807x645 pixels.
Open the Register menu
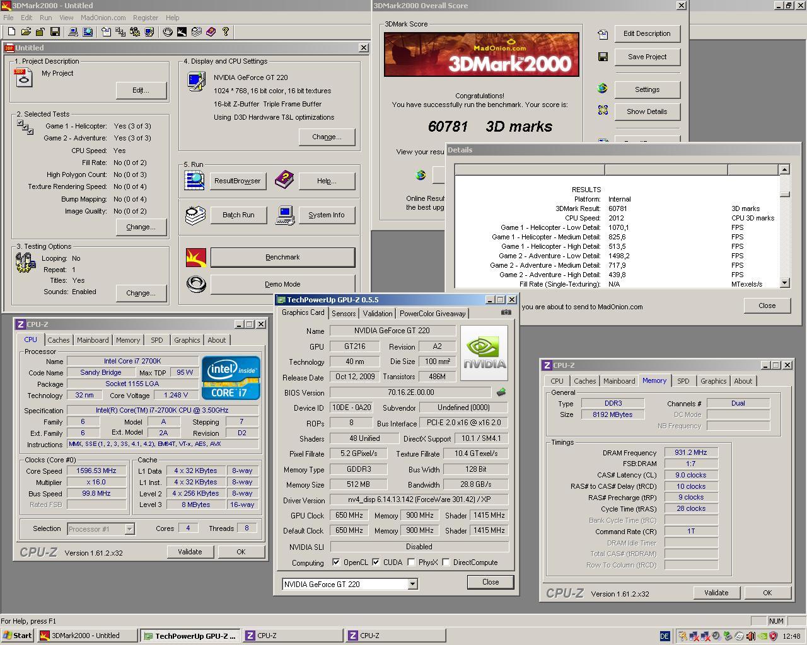[146, 18]
